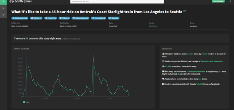Click the 'Traffic Over Time' panel heading

(22, 49)
